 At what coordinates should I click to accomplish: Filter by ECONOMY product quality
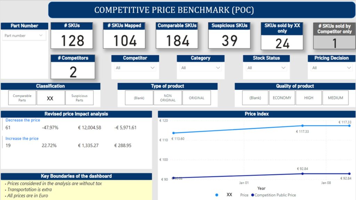pyautogui.click(x=282, y=98)
